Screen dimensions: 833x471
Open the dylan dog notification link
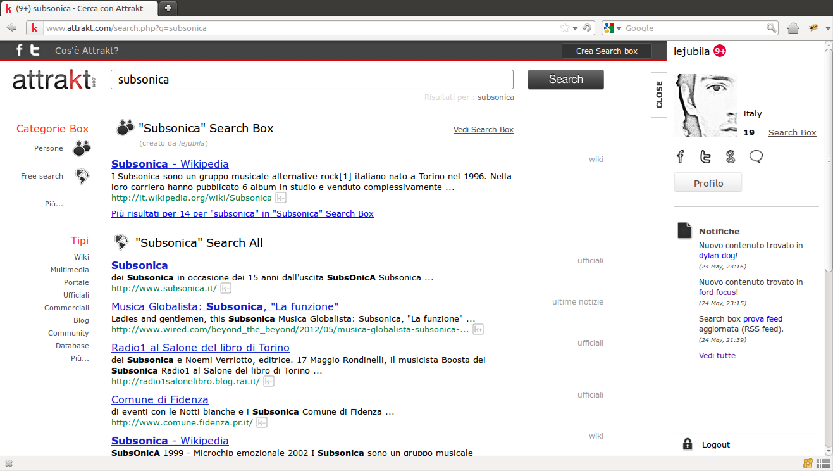click(x=717, y=256)
